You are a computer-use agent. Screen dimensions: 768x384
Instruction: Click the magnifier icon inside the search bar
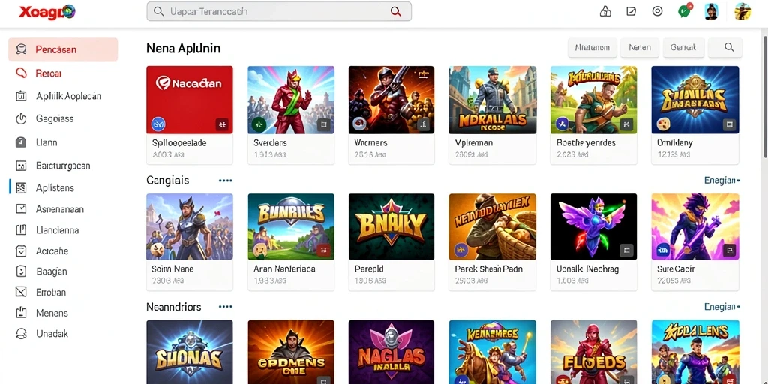click(396, 11)
